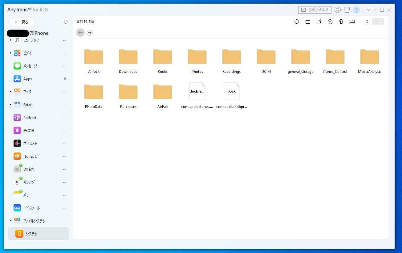Click the trash delete icon in the toolbar

click(341, 22)
